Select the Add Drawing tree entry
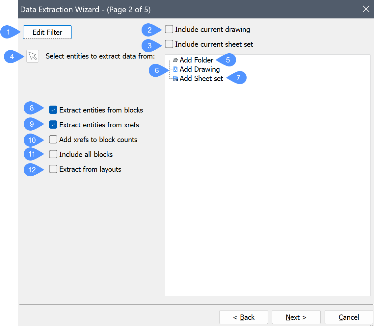374x326 pixels. (x=200, y=69)
